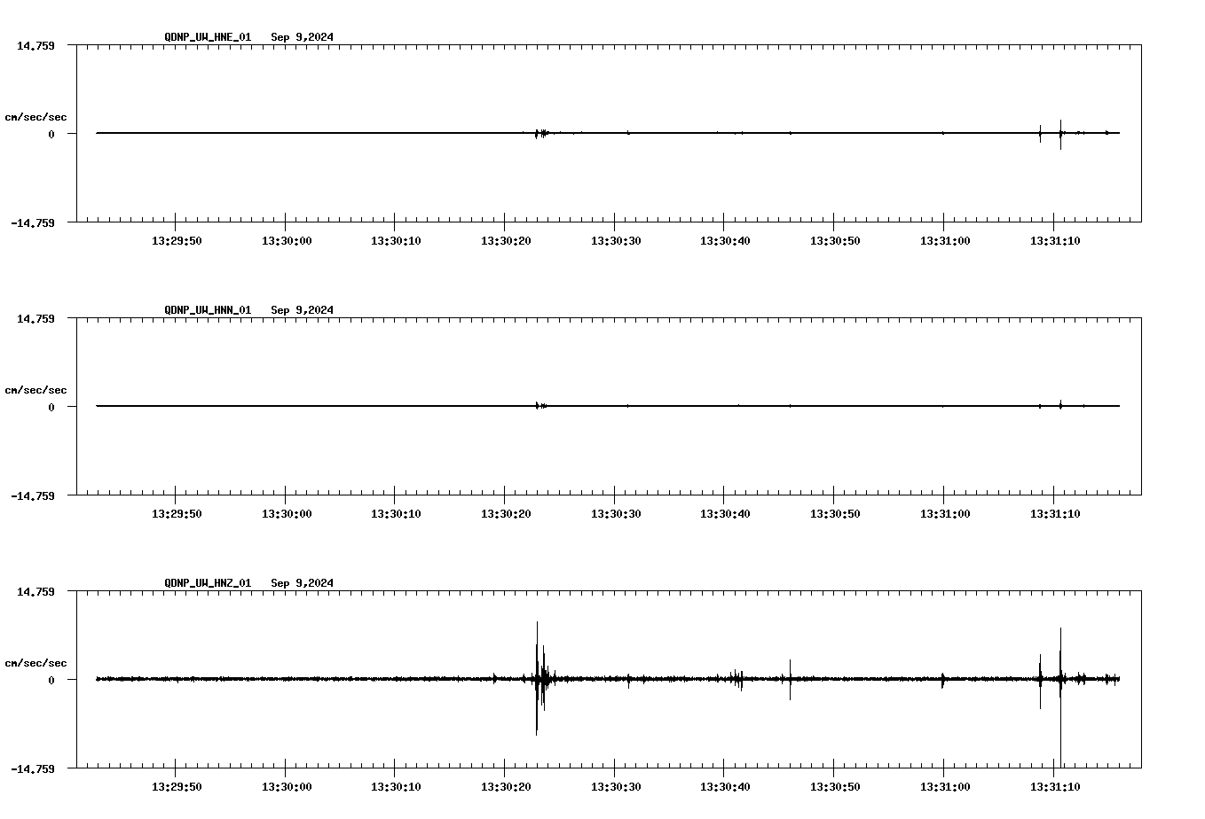This screenshot has height=819, width=1205.
Task: Select the HNN trace disturbance near 13:30:23
Action: pos(539,406)
